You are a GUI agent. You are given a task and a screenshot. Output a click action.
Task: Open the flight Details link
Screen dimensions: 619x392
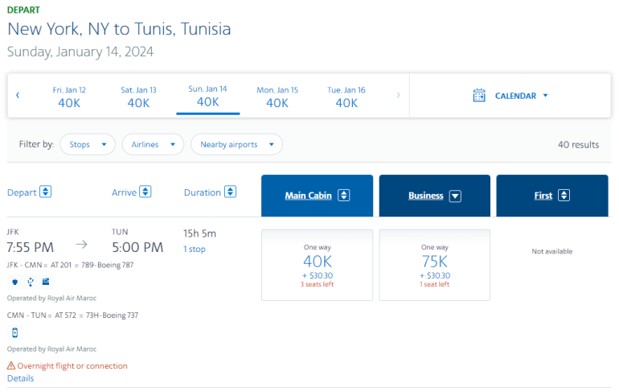tap(21, 378)
